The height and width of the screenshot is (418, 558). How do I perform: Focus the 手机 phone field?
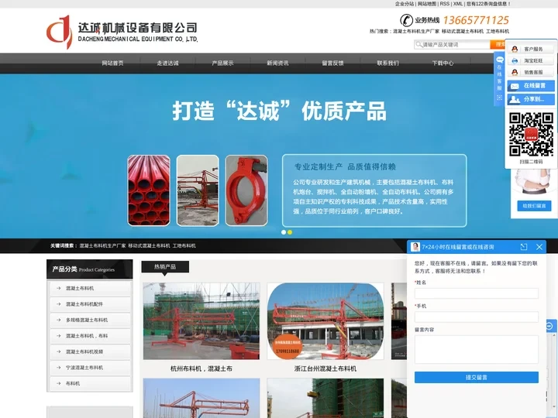pyautogui.click(x=476, y=317)
